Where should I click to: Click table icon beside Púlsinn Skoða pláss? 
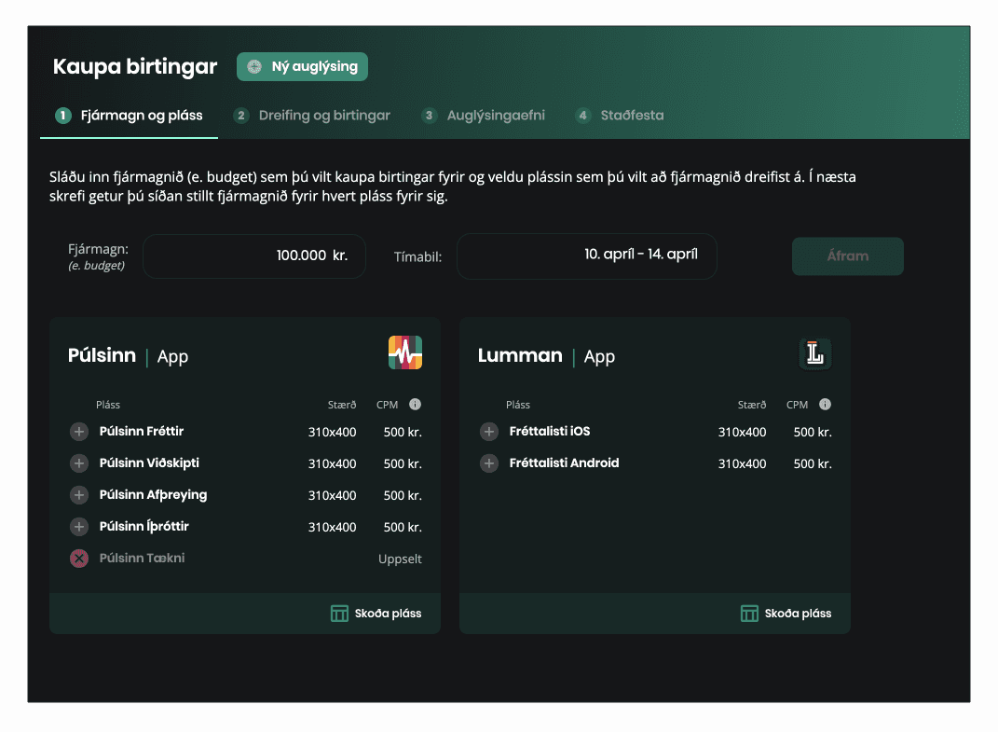339,614
